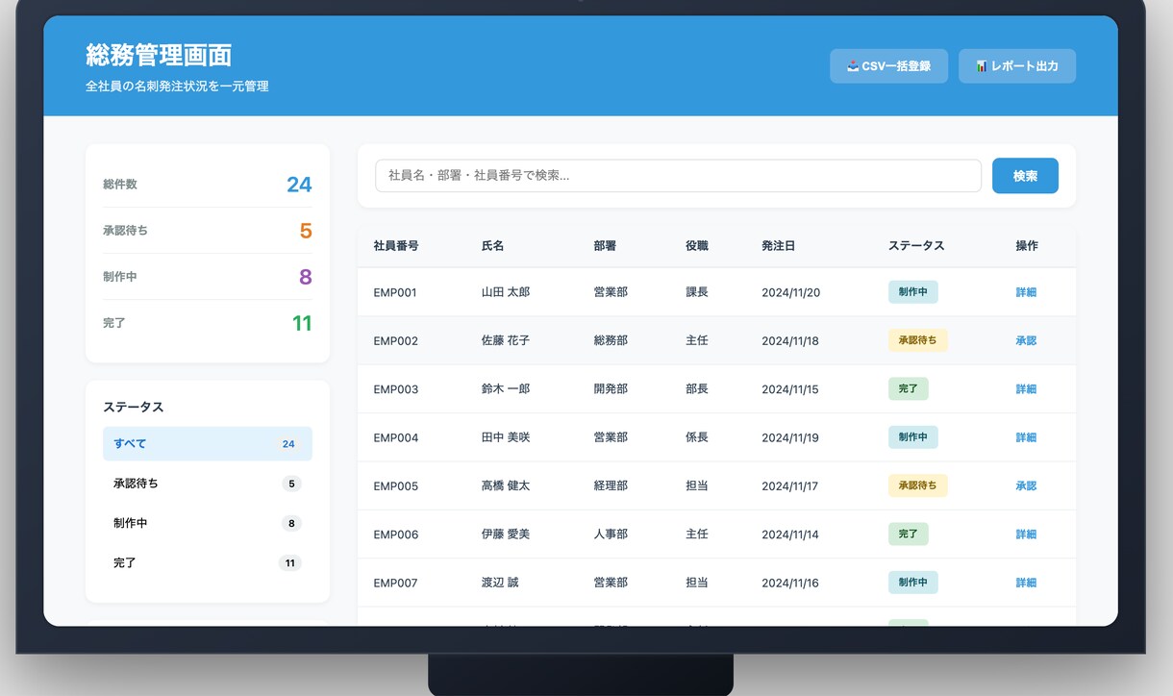Screen dimensions: 1173x696
Task: Open 詳細 link for EMP007 渡辺 誠
Action: 1026,583
